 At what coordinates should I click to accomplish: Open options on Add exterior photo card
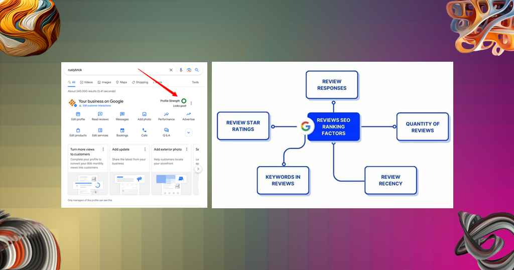click(x=187, y=150)
